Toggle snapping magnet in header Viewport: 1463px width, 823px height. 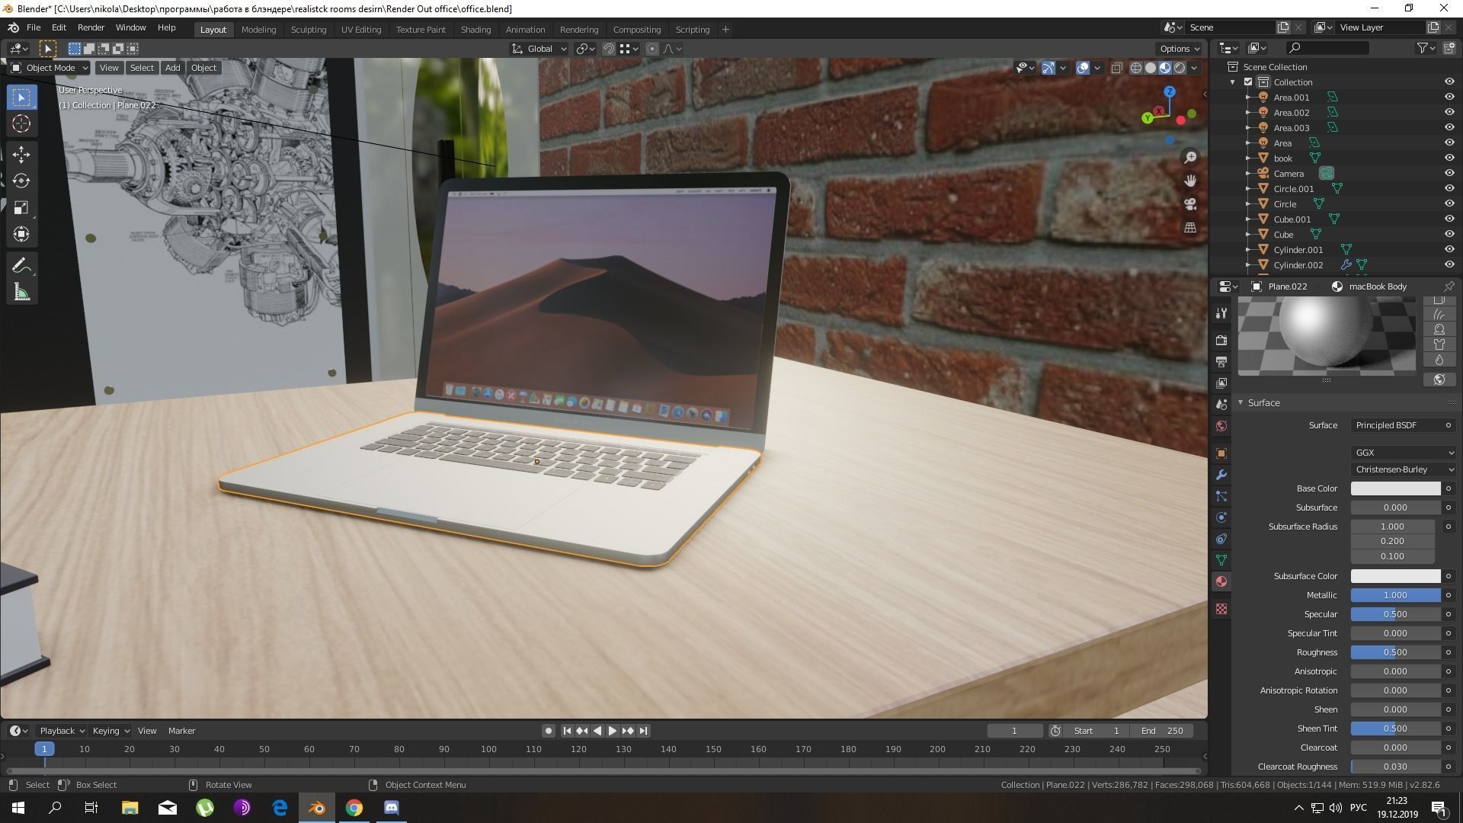(609, 49)
